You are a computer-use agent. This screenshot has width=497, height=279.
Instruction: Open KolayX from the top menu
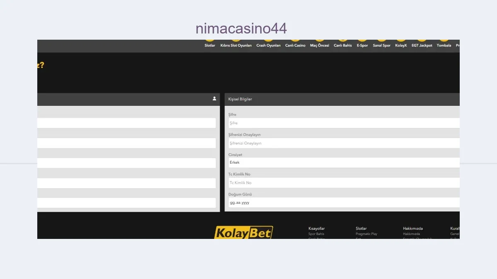401,45
